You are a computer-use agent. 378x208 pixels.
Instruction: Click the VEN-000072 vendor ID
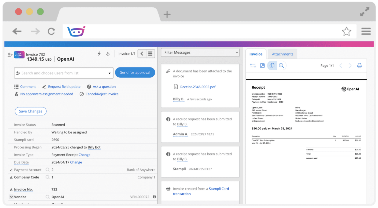140,197
